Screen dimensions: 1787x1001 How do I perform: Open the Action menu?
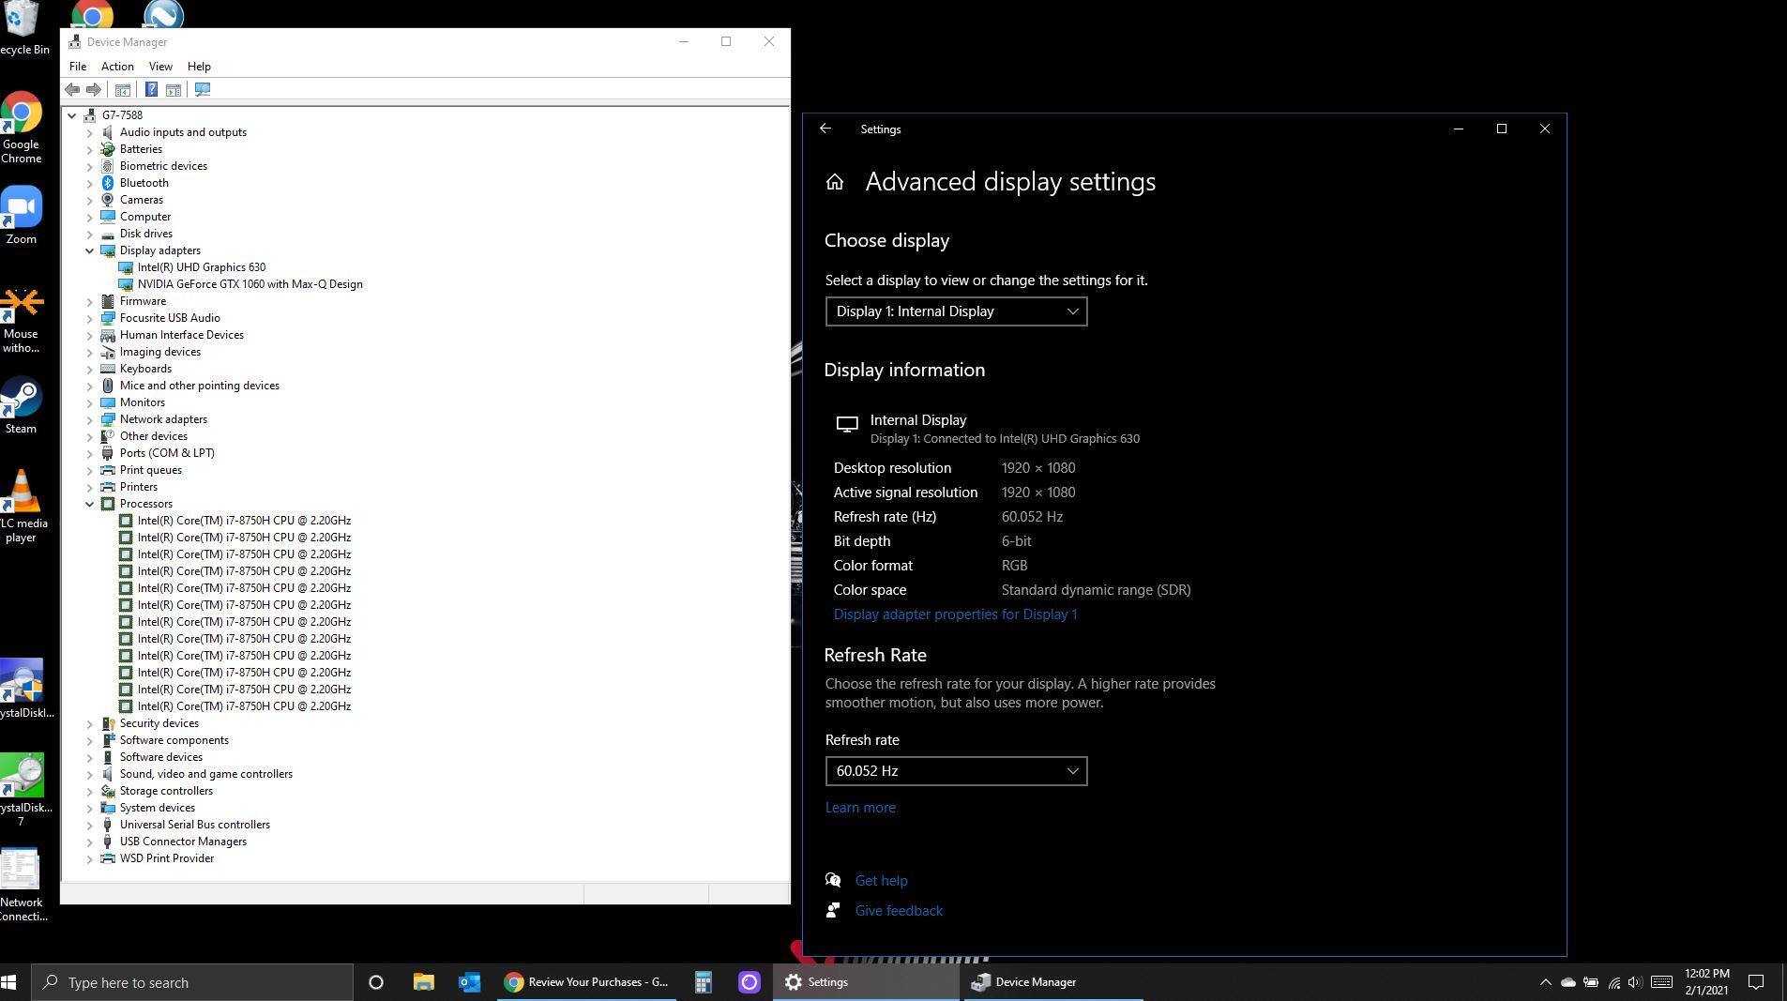[117, 67]
